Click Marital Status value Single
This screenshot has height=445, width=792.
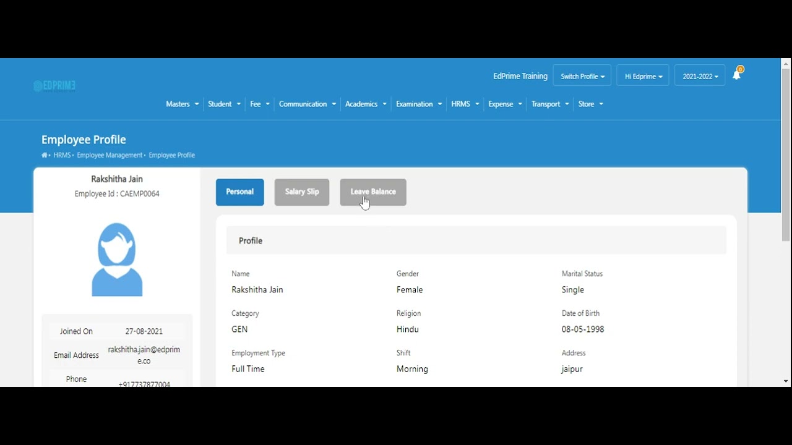(x=573, y=289)
